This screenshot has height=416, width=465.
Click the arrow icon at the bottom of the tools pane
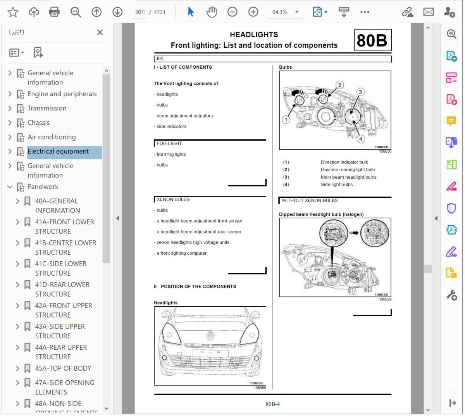pyautogui.click(x=453, y=403)
